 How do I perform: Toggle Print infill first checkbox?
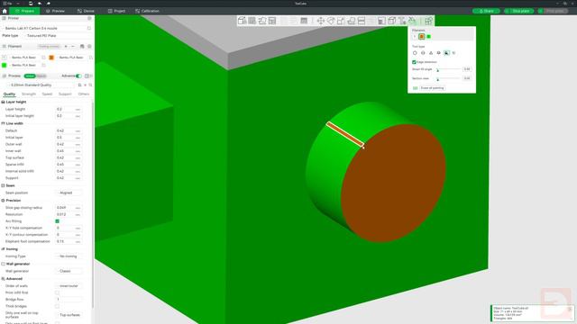pos(57,292)
